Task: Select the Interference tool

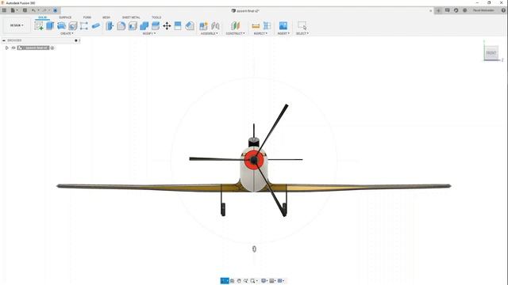Action: tap(267, 25)
